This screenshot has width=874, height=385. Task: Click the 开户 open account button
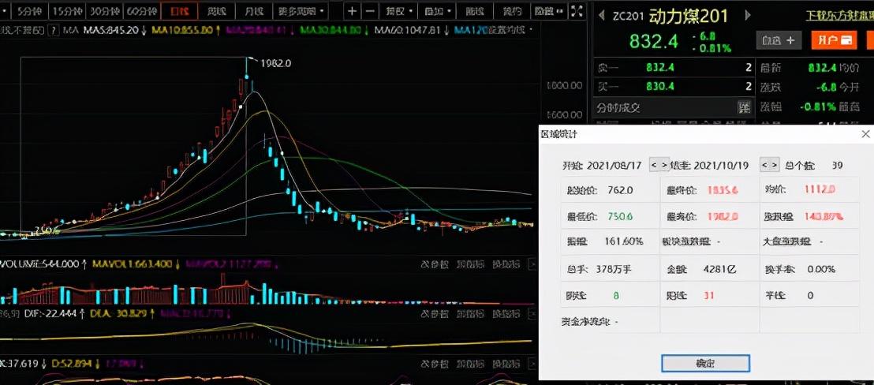tap(834, 40)
